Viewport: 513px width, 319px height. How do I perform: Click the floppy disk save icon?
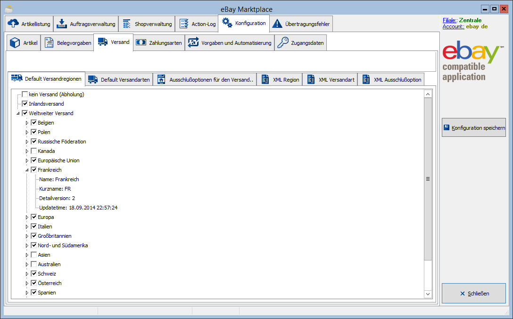coord(447,127)
